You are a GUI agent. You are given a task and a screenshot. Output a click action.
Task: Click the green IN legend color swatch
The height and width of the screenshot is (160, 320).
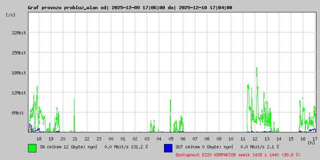(32, 148)
